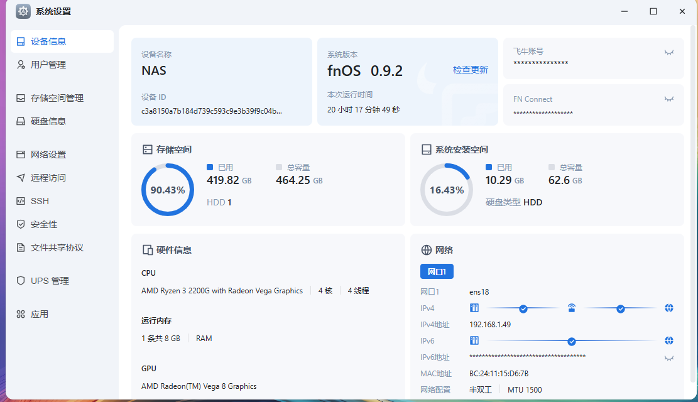Open 文件共享协议 settings
This screenshot has width=698, height=402.
coord(62,247)
